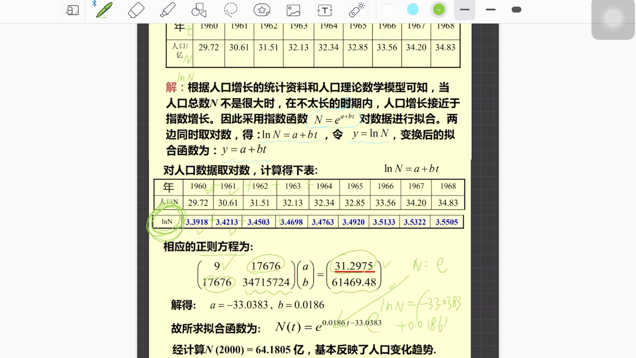Tap the AssistiveTouch floating button
The image size is (636, 358).
point(613,18)
